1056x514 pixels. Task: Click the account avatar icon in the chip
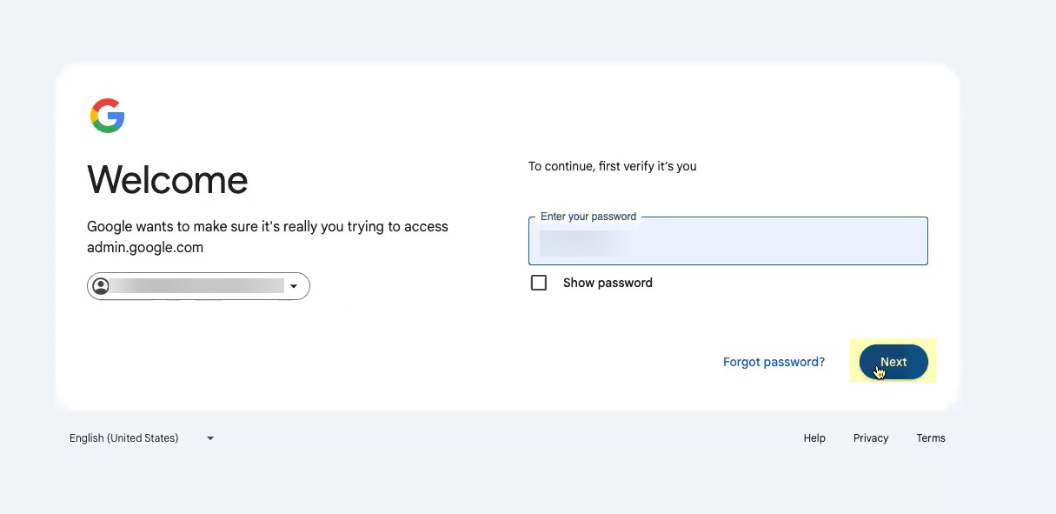click(x=102, y=286)
